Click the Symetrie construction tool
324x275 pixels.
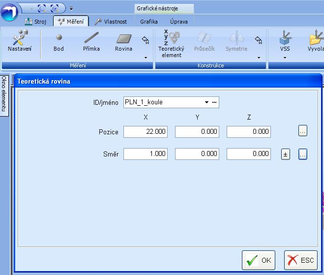pos(236,41)
